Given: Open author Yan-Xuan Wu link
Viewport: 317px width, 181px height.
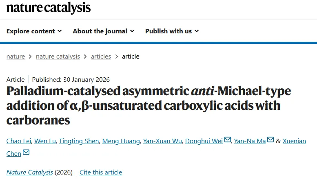Looking at the screenshot, I should pos(162,141).
